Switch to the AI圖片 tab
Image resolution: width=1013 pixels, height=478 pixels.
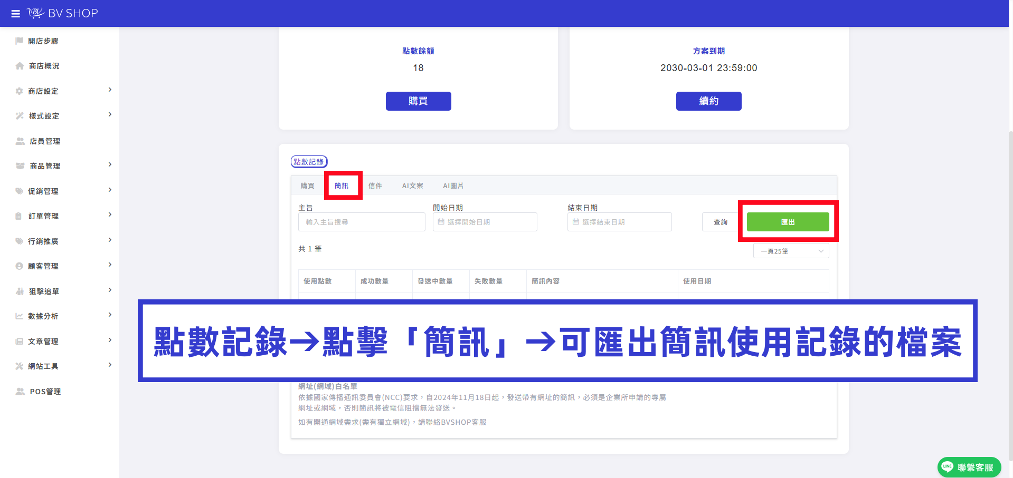(x=453, y=186)
